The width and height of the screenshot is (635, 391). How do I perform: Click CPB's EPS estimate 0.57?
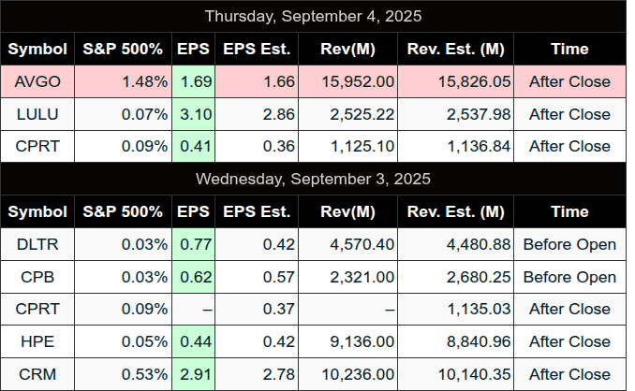(257, 278)
